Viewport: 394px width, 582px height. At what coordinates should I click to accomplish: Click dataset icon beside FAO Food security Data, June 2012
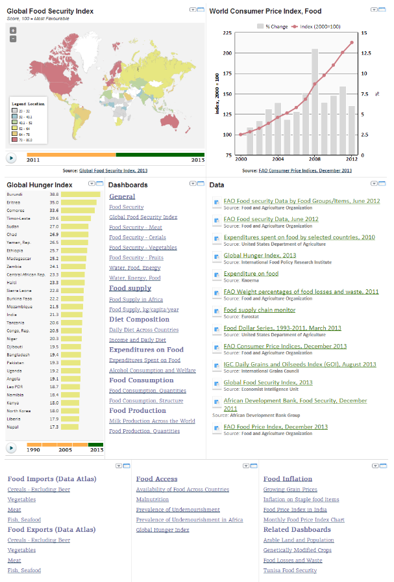(217, 220)
